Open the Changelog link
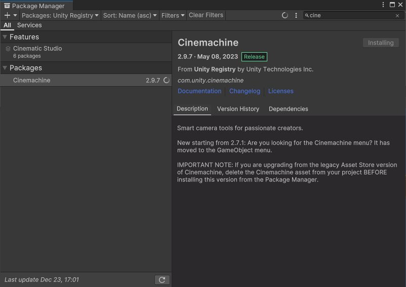The height and width of the screenshot is (287, 406). point(245,91)
